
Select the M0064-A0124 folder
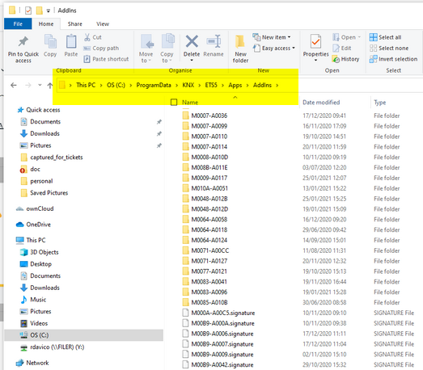pos(209,240)
